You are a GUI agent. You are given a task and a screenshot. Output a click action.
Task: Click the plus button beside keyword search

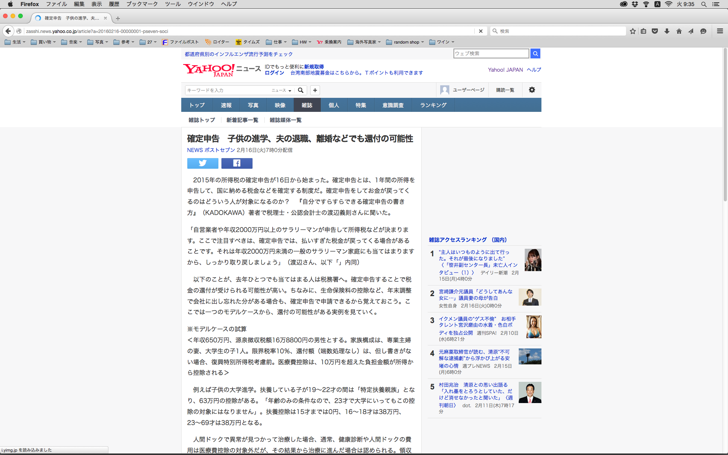click(315, 90)
